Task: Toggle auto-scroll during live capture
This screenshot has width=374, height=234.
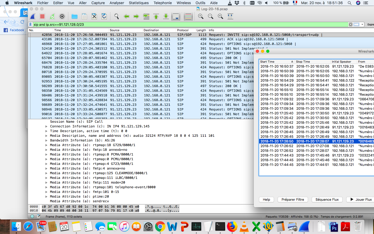Action: (x=176, y=17)
